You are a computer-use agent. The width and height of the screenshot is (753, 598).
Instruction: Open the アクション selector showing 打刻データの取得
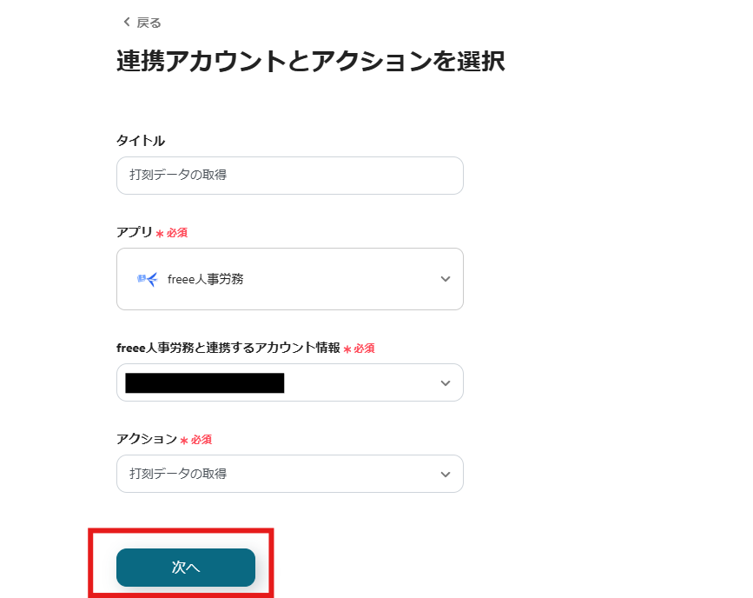click(x=289, y=474)
